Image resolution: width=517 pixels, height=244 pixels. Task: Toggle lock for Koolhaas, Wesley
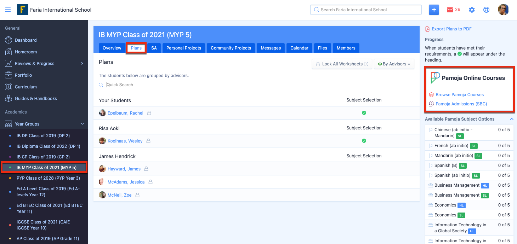point(148,141)
